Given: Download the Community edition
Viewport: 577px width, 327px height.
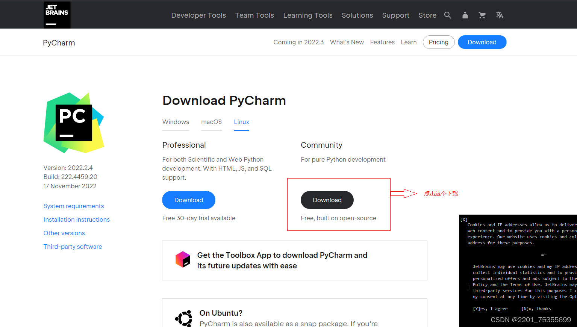Looking at the screenshot, I should pyautogui.click(x=327, y=200).
